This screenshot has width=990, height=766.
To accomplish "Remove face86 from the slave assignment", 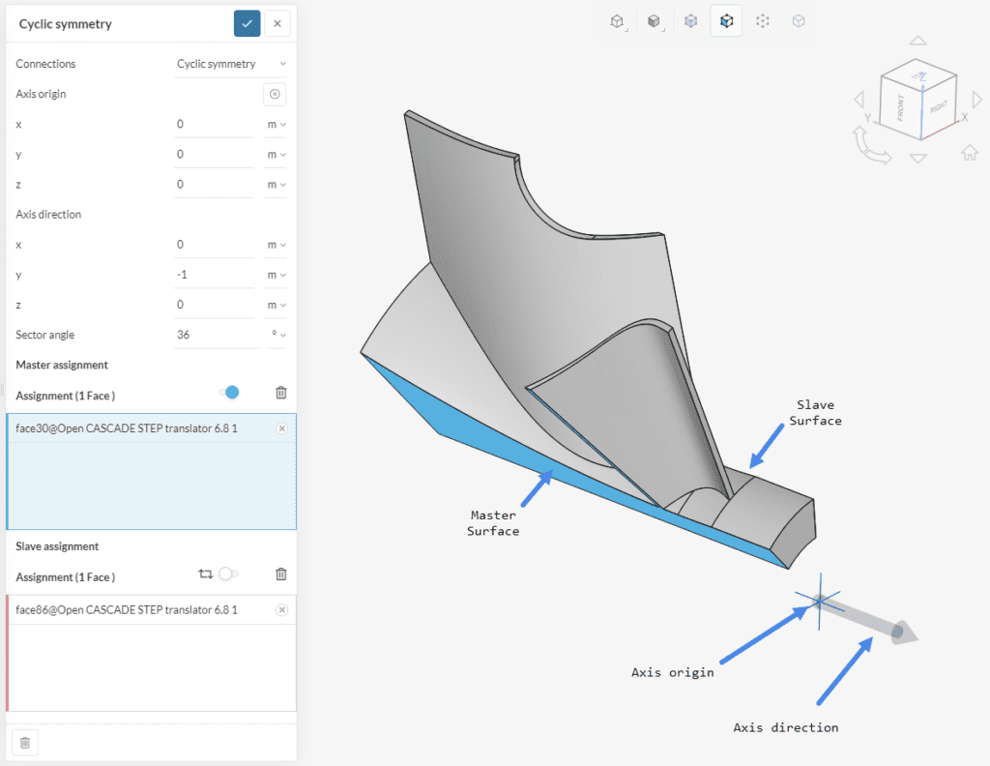I will (281, 610).
